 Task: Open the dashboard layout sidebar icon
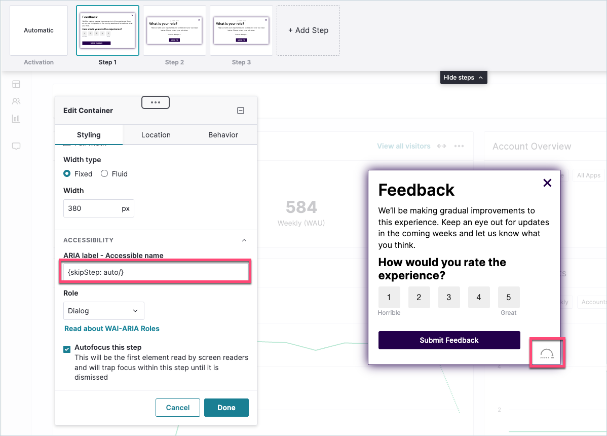pos(16,84)
